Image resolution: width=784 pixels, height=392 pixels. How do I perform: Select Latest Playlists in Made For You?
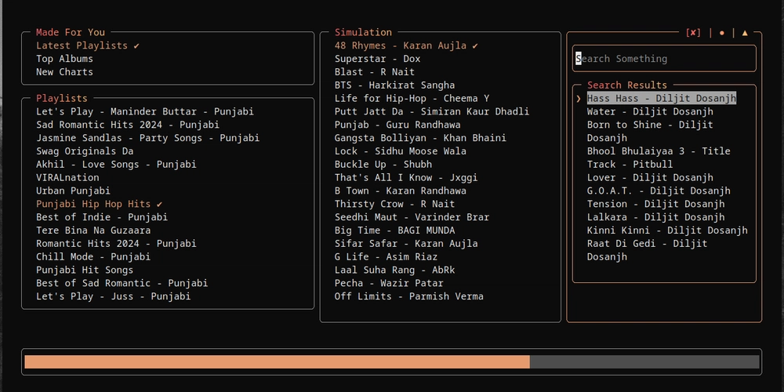click(88, 45)
